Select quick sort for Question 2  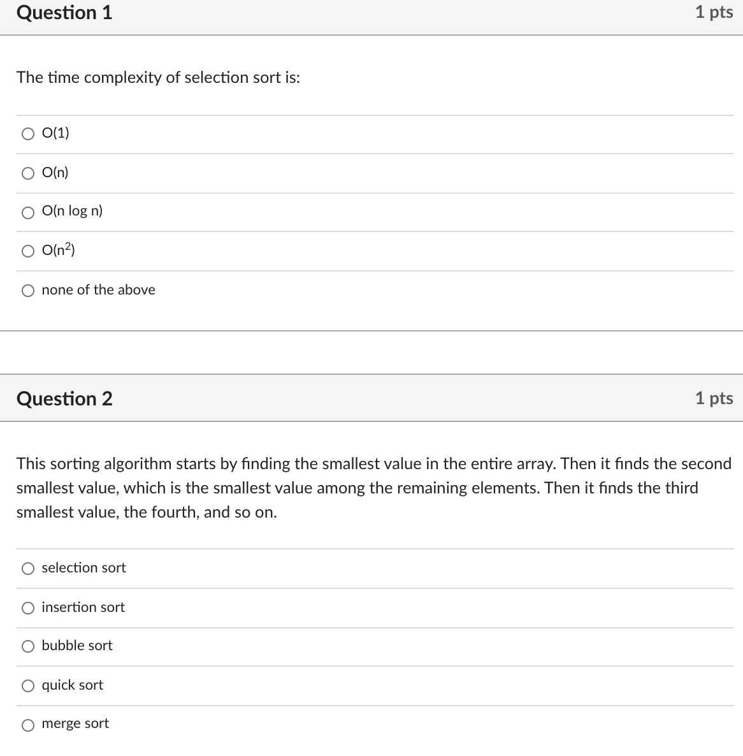click(x=28, y=685)
